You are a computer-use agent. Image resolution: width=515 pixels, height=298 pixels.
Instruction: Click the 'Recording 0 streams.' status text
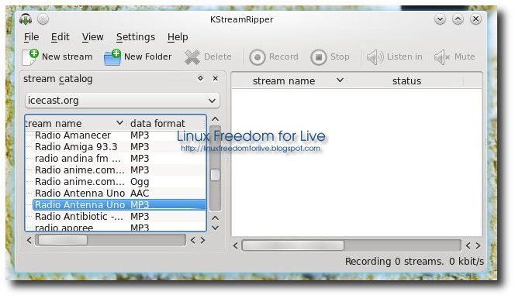[x=394, y=262]
